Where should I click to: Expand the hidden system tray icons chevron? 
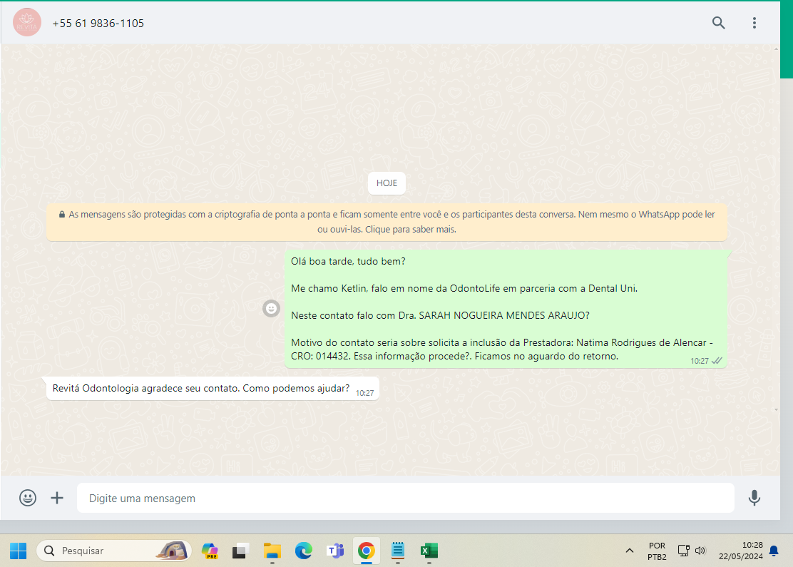click(629, 551)
